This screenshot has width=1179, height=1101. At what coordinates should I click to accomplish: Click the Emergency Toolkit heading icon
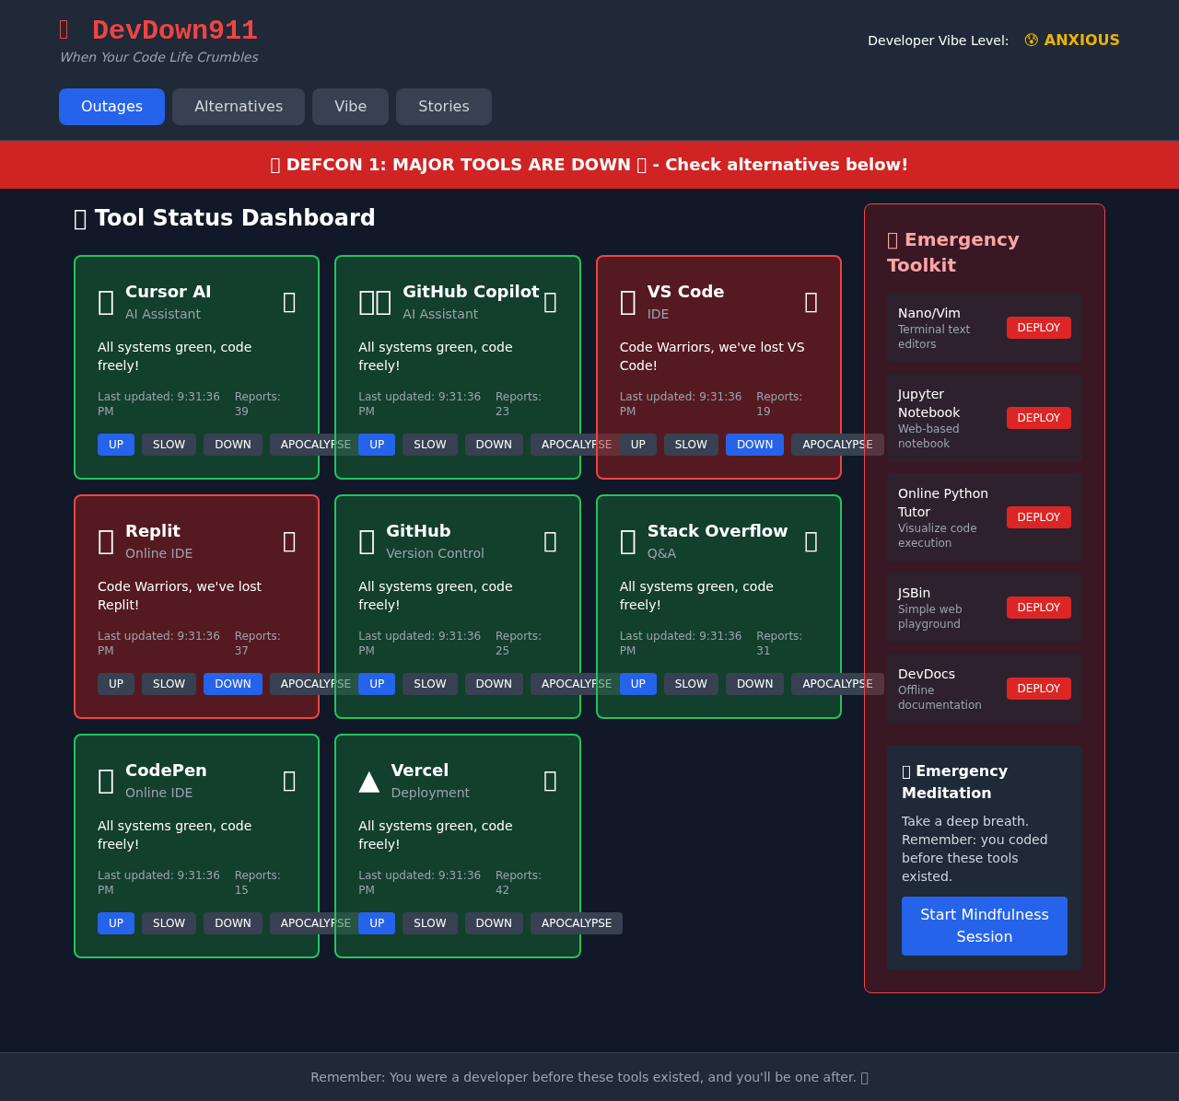pyautogui.click(x=893, y=240)
